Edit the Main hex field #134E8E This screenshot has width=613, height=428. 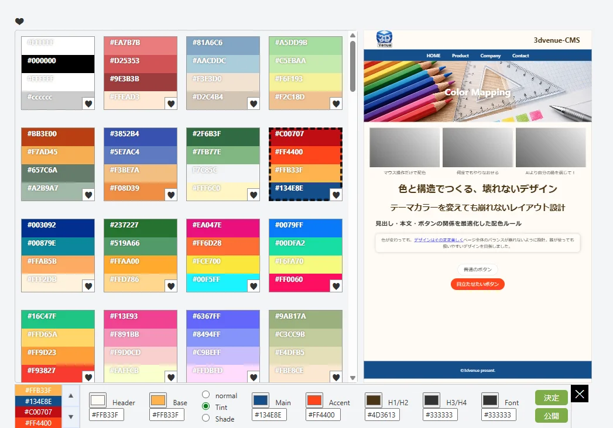pos(269,415)
